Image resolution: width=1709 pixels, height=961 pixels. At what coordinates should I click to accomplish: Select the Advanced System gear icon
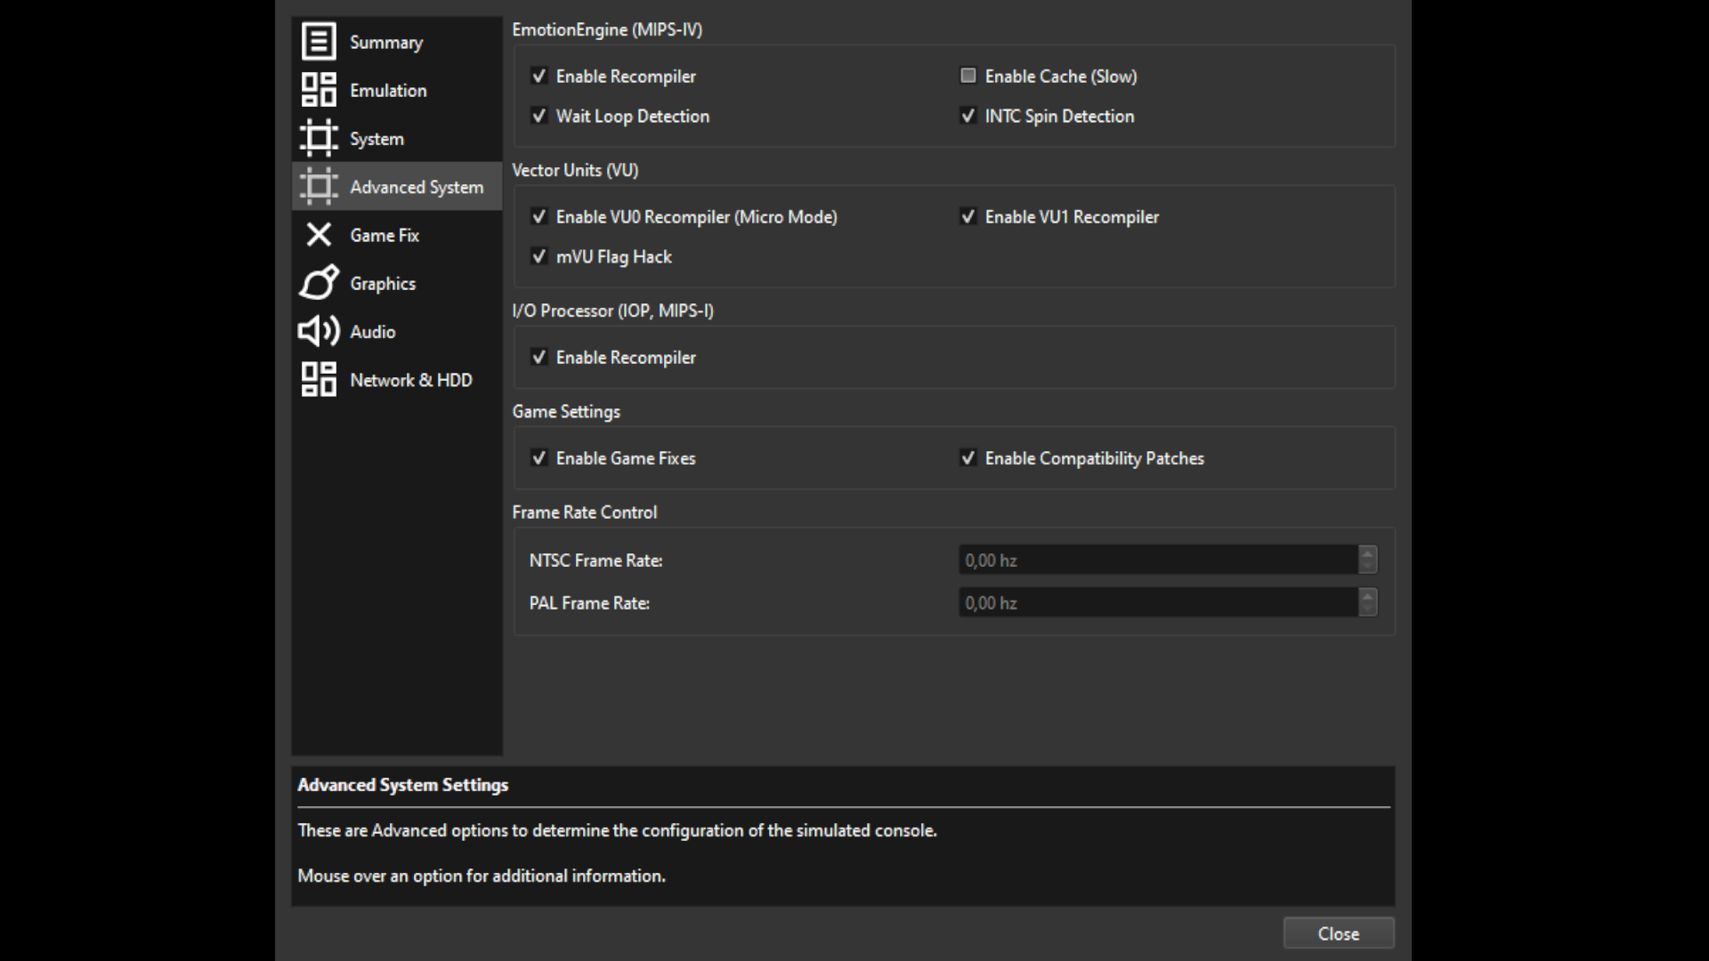tap(318, 186)
